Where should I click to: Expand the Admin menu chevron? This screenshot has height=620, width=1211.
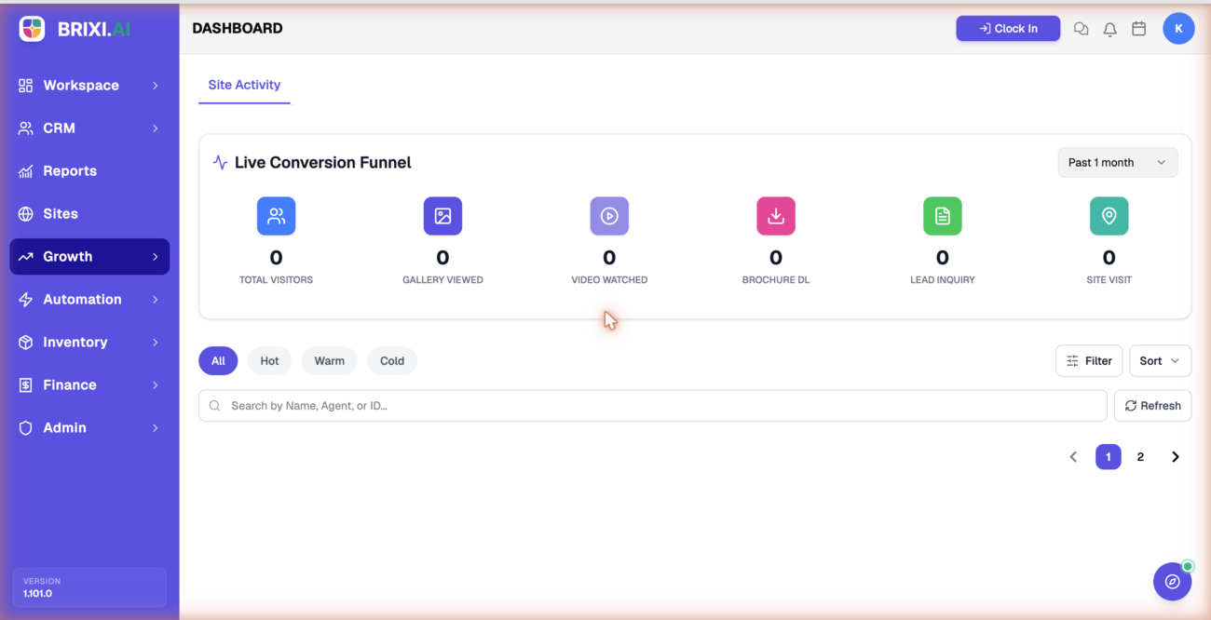[x=156, y=428]
